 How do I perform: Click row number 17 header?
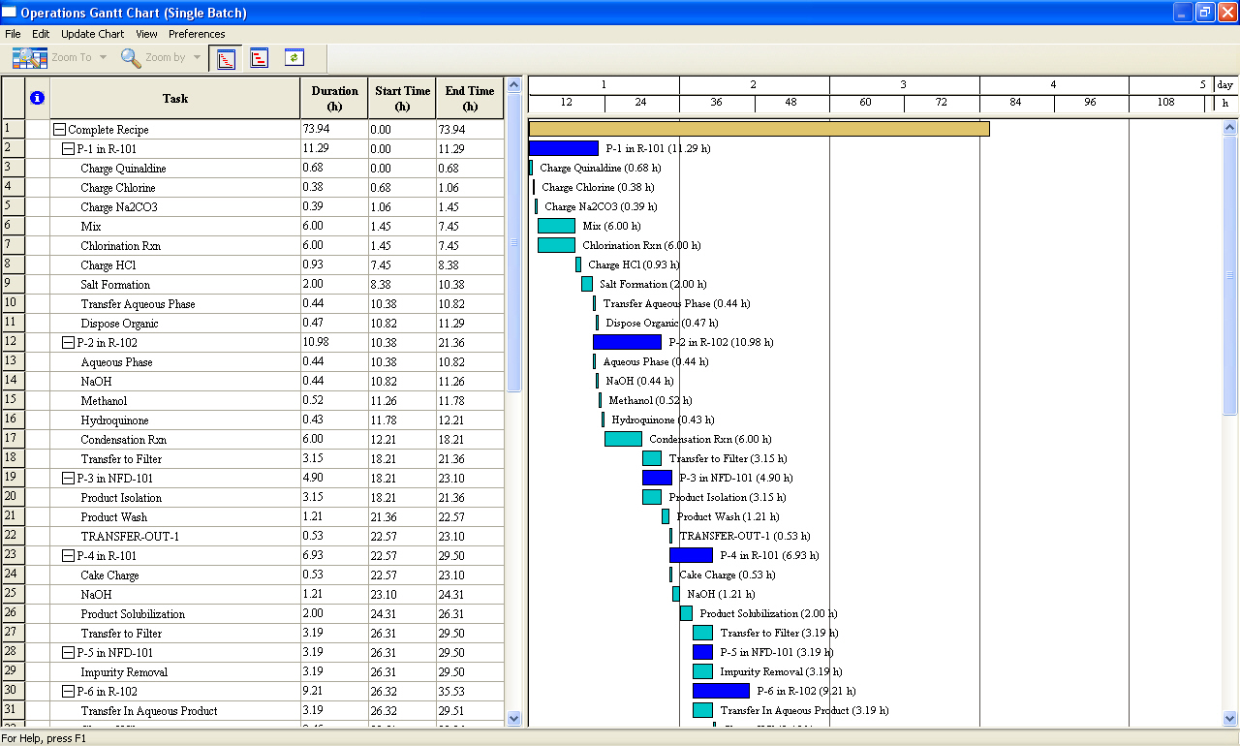click(13, 440)
